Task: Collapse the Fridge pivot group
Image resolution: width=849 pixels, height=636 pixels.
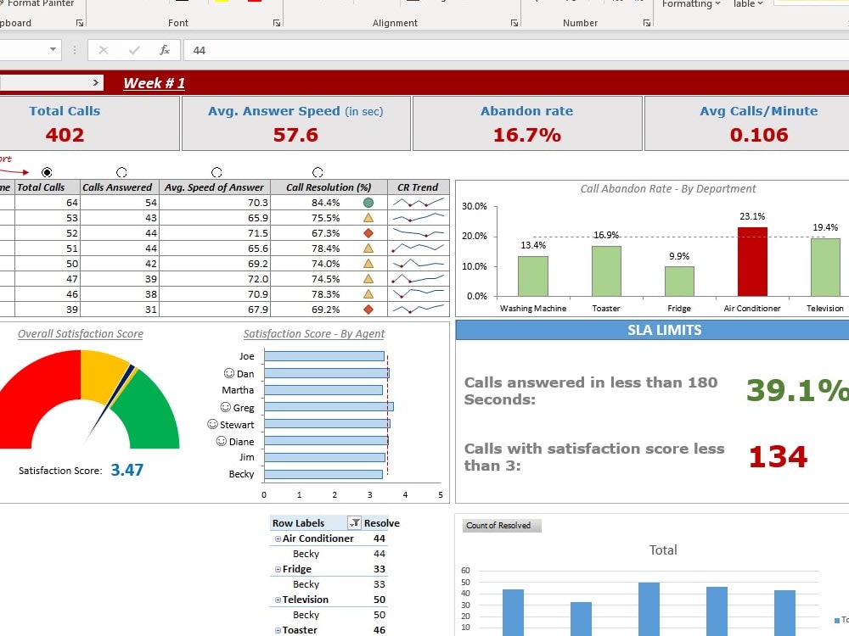Action: 278,569
